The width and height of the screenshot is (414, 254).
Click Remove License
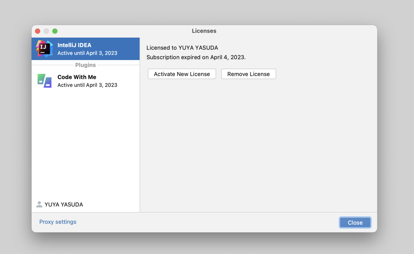click(x=248, y=74)
